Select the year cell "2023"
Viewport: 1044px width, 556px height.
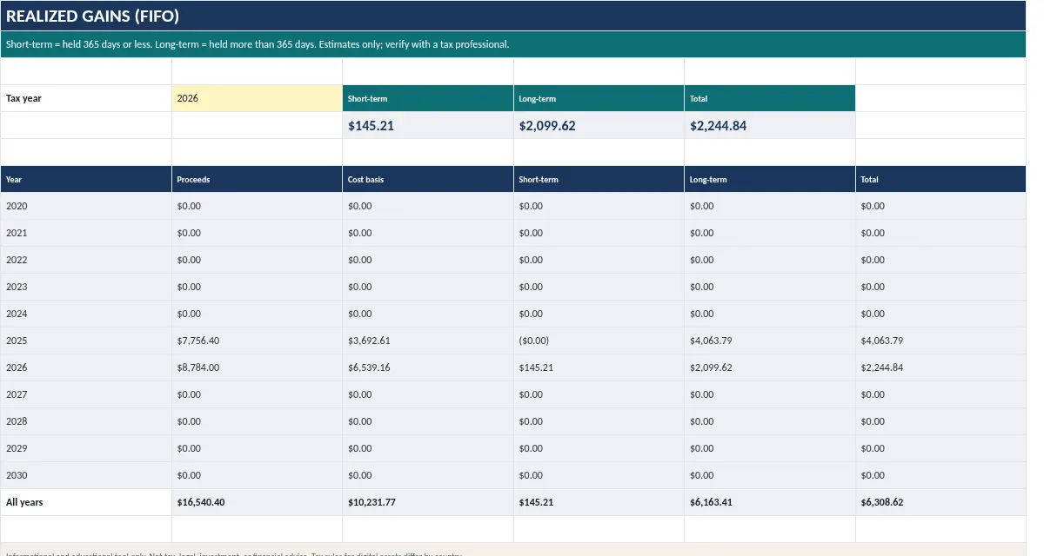(86, 287)
